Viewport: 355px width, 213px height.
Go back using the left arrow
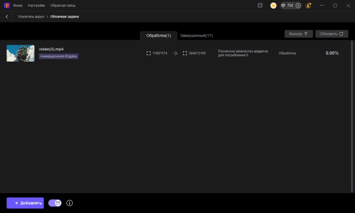(x=7, y=17)
